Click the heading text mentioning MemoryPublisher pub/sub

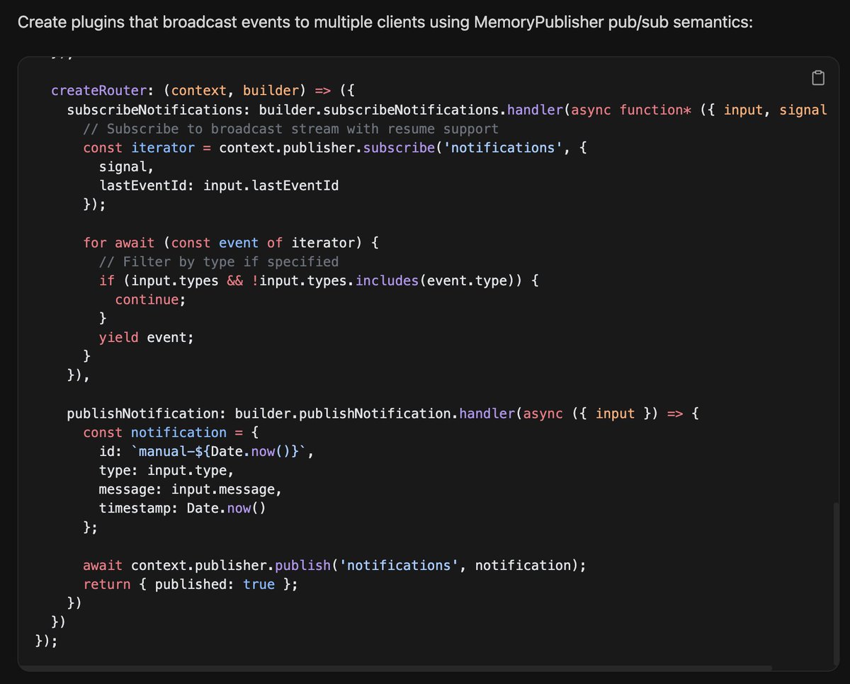point(385,23)
